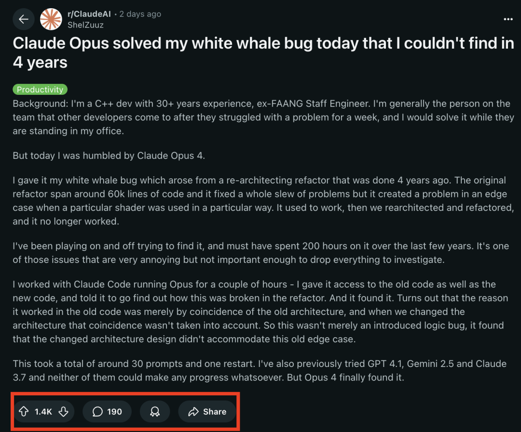Open the r/ClaudeAI subreddit link
This screenshot has width=521, height=432.
point(89,14)
